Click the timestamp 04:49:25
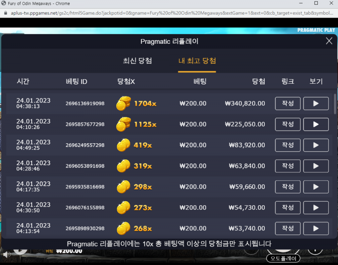338x265 pixels. coord(28,148)
